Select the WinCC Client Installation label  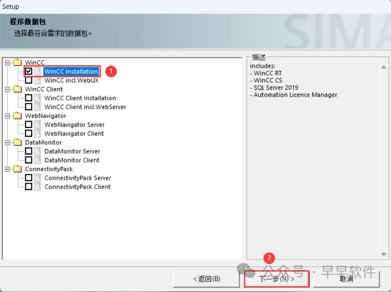(80, 98)
